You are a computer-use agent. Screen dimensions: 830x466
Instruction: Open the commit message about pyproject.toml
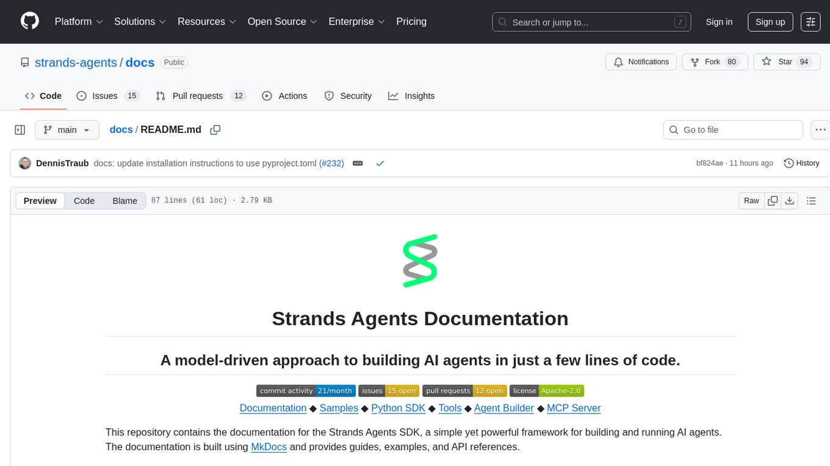tap(205, 163)
